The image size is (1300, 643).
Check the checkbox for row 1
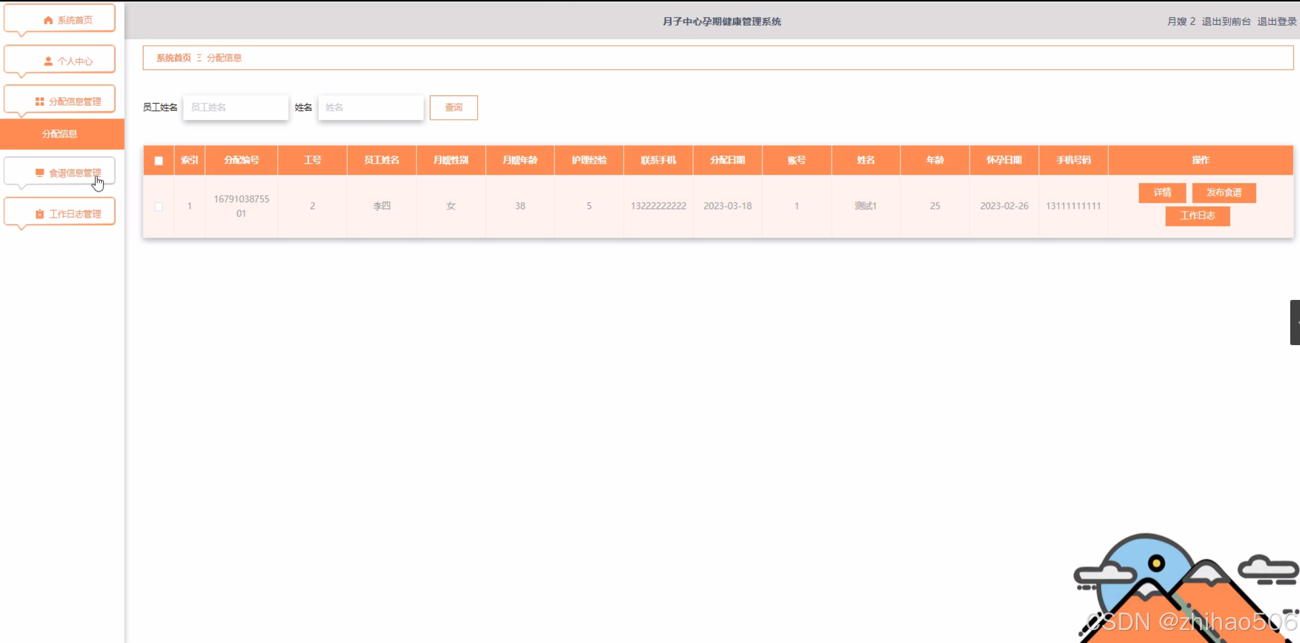158,206
